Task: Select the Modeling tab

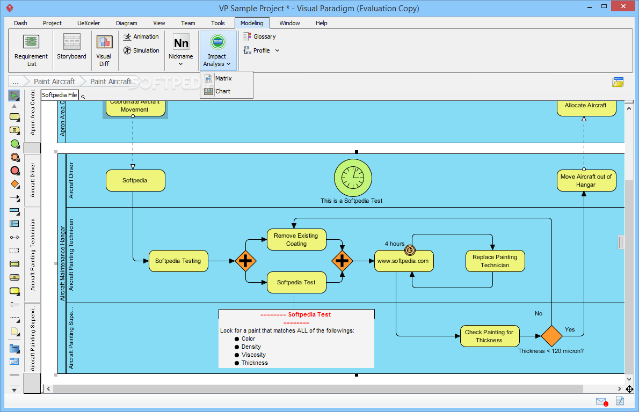Action: pos(252,23)
